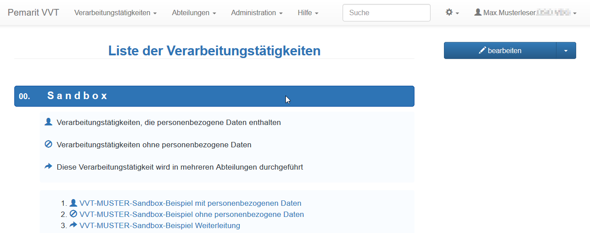Click the prohibited circle icon in legend
The height and width of the screenshot is (233, 590).
49,145
